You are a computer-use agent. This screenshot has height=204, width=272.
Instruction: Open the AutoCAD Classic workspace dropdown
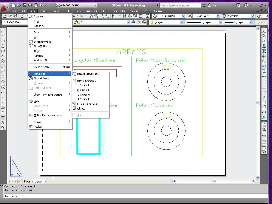click(76, 6)
